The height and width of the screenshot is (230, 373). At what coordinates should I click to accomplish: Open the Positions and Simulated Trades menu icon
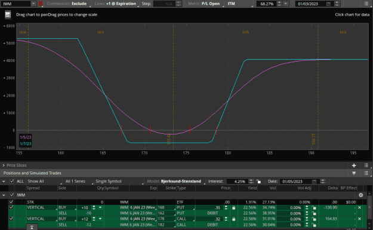366,173
